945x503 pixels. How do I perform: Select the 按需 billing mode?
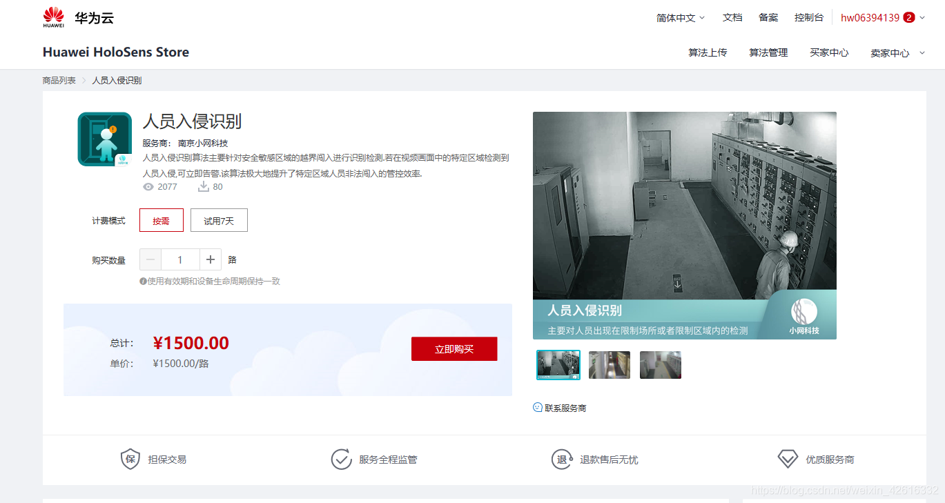coord(161,220)
